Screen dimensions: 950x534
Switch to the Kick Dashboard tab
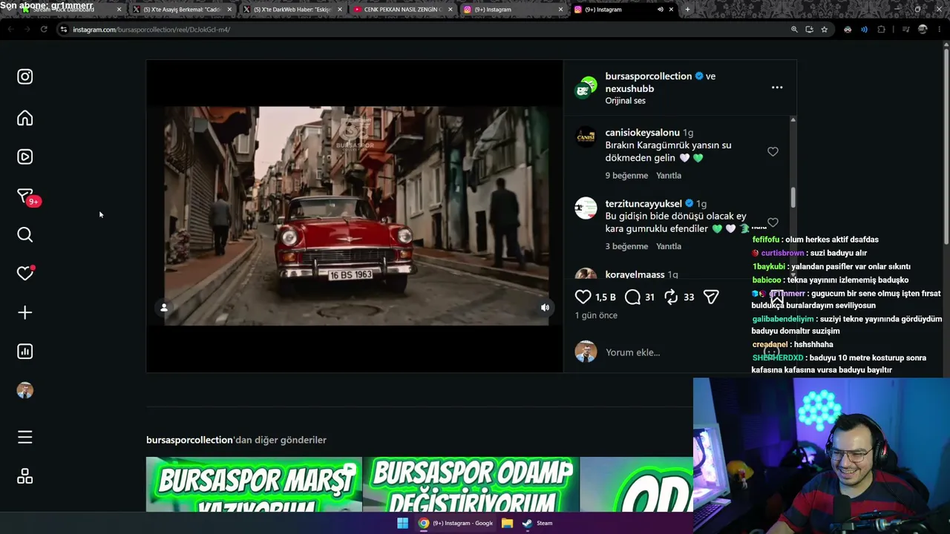tap(71, 10)
